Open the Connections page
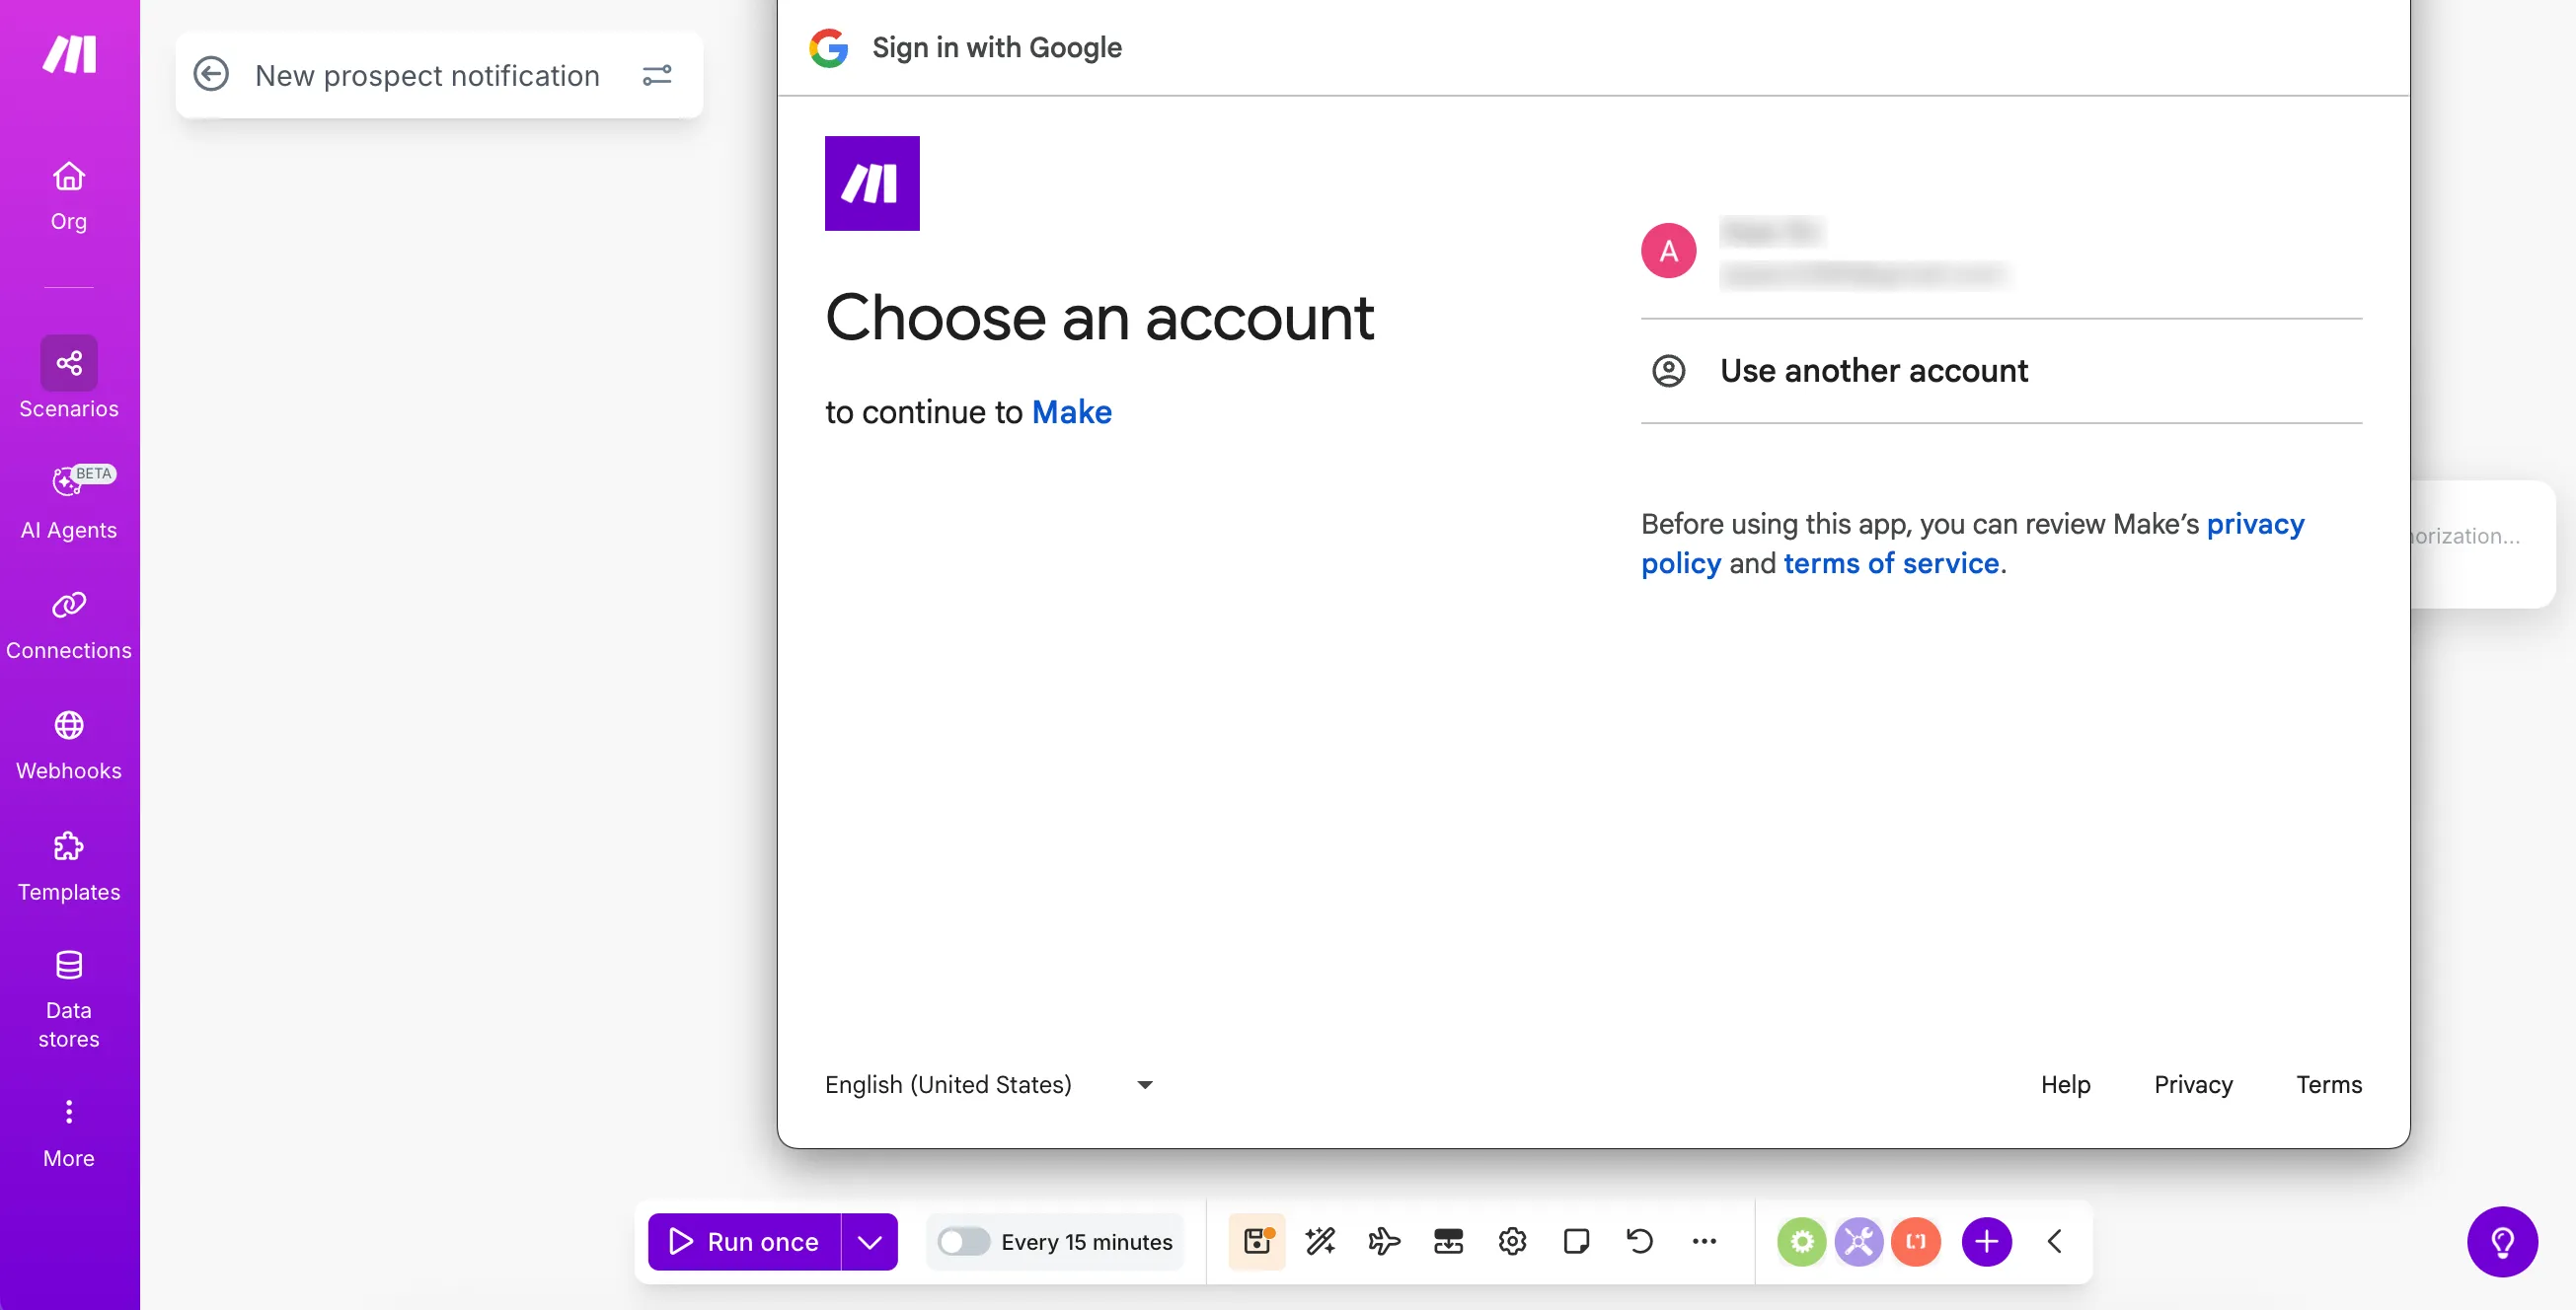Image resolution: width=2576 pixels, height=1310 pixels. pyautogui.click(x=69, y=623)
